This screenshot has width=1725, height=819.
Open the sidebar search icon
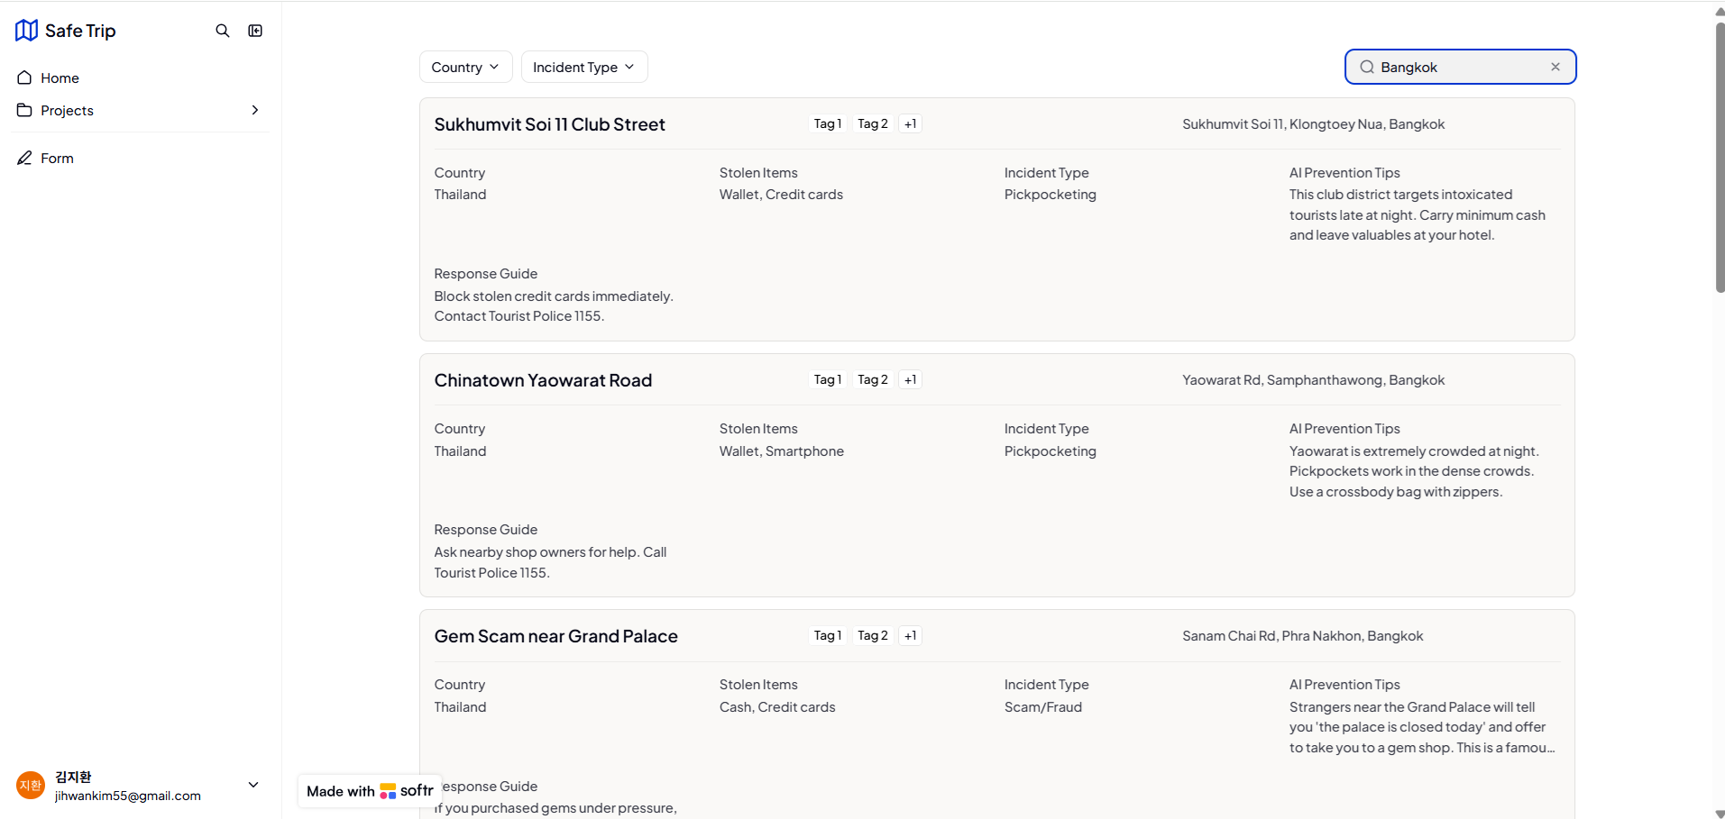click(x=223, y=31)
